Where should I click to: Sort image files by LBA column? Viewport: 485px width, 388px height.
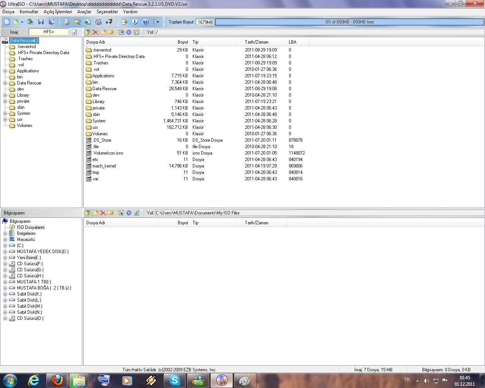point(297,42)
